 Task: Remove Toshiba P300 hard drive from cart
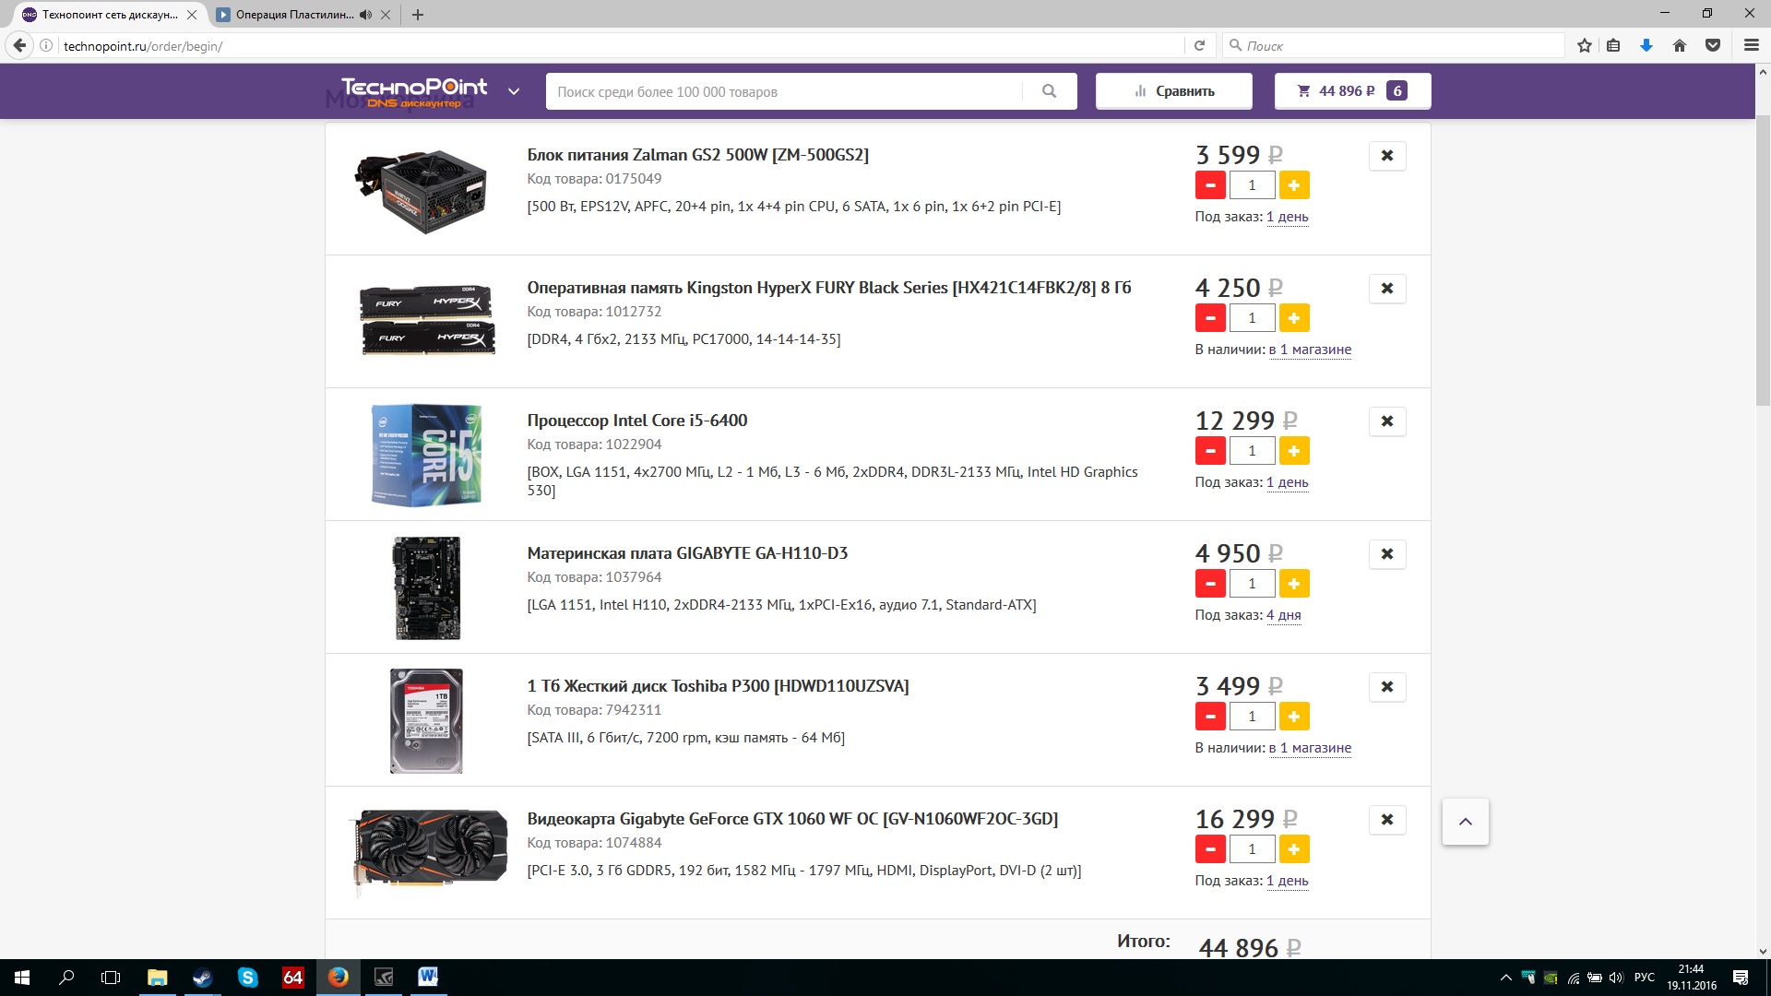[x=1387, y=687]
